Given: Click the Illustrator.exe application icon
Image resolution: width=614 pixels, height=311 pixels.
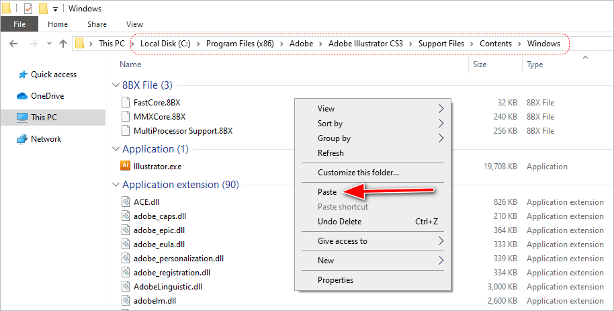Looking at the screenshot, I should click(x=125, y=166).
